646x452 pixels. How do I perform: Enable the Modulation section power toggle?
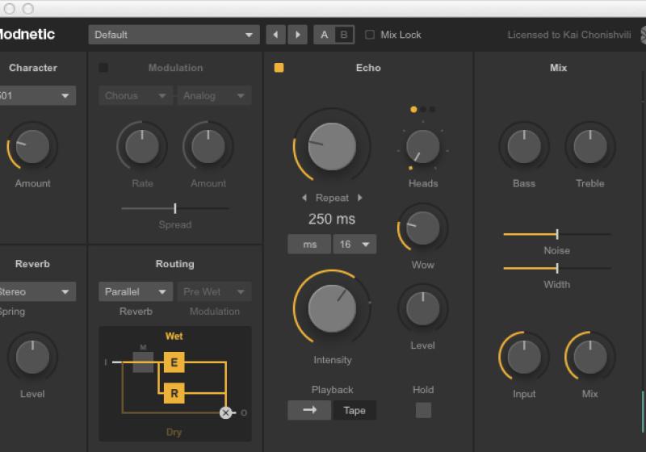pos(103,68)
